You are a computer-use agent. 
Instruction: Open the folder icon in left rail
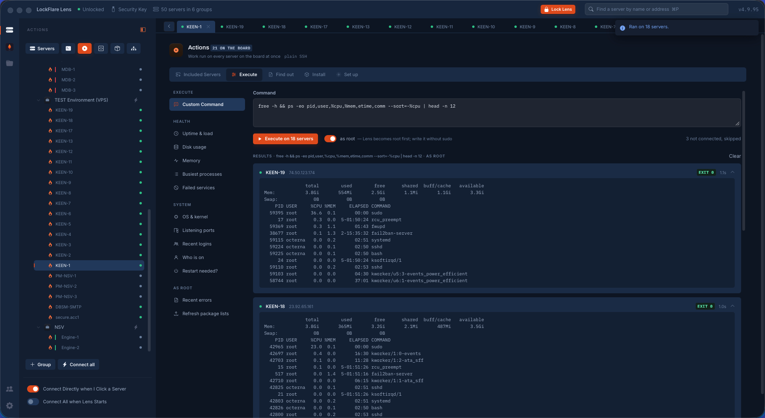10,63
